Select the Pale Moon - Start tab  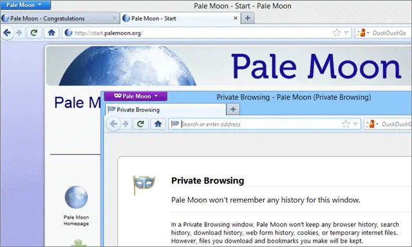pyautogui.click(x=180, y=19)
